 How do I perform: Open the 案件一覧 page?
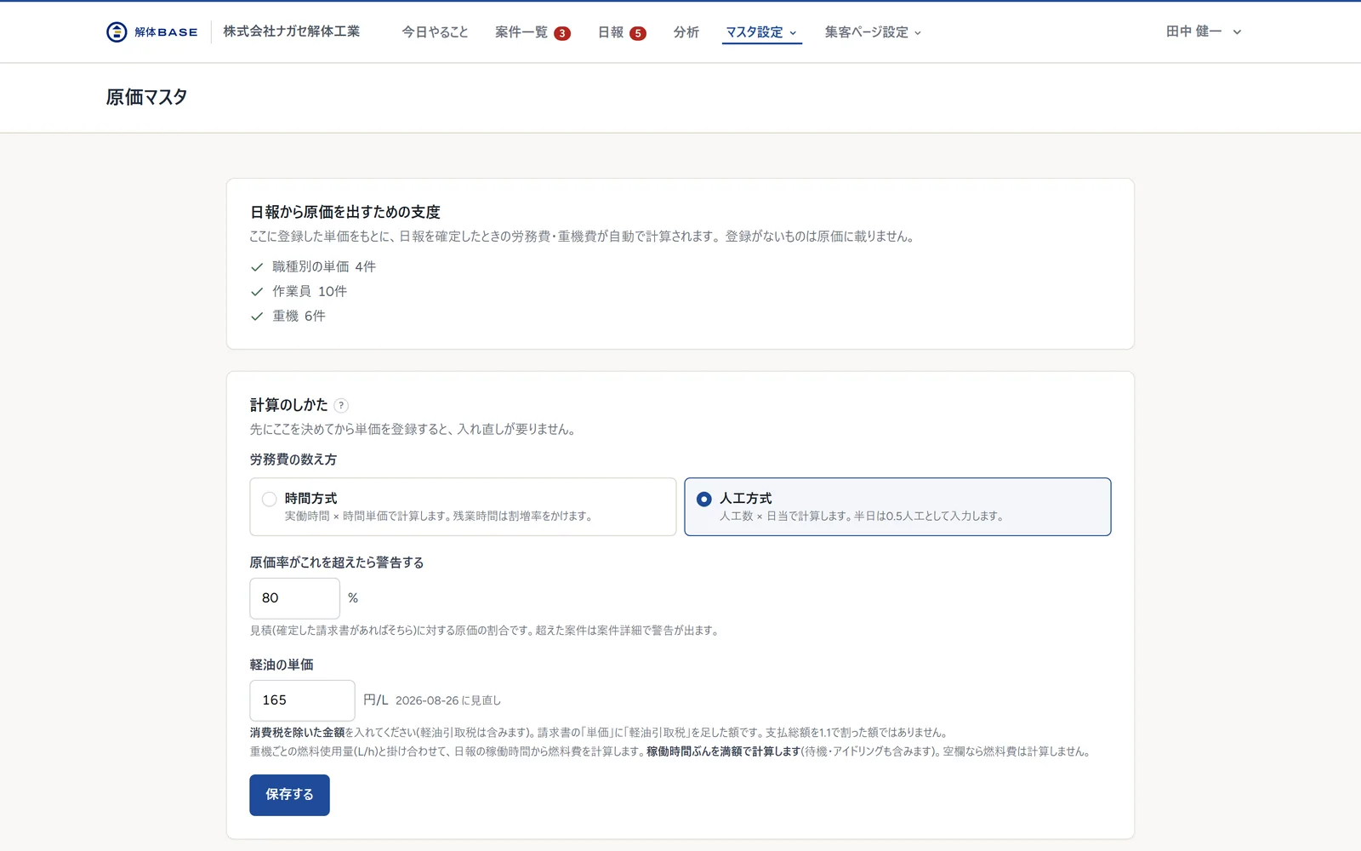pyautogui.click(x=521, y=32)
